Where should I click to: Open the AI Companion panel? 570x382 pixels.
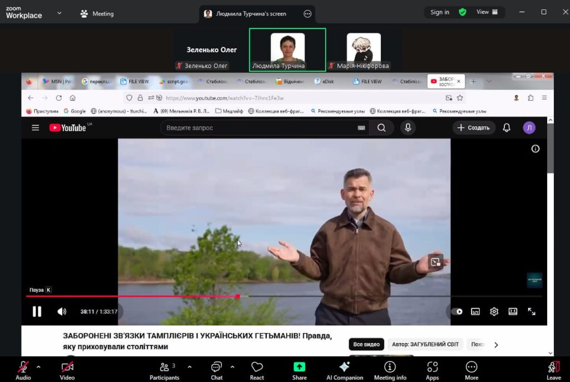click(344, 370)
